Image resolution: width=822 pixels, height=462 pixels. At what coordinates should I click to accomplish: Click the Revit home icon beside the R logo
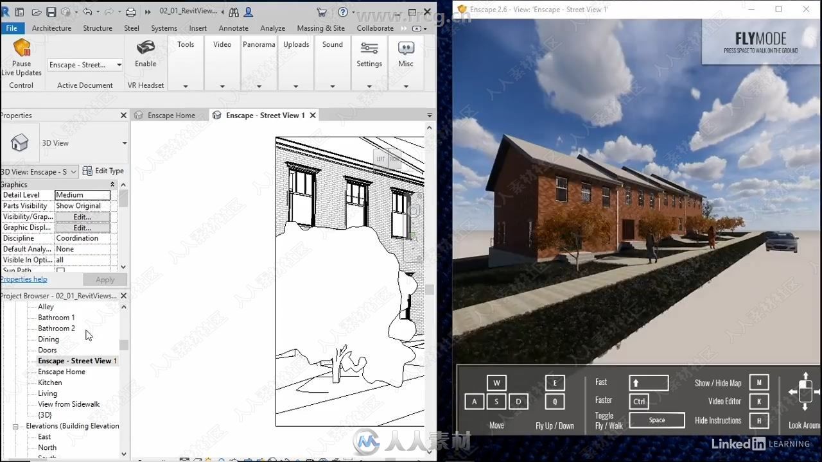[19, 12]
